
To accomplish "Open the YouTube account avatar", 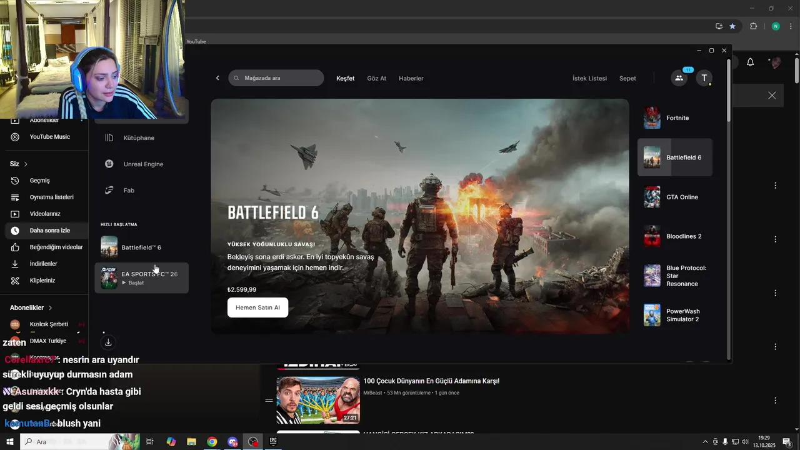I will 776,62.
